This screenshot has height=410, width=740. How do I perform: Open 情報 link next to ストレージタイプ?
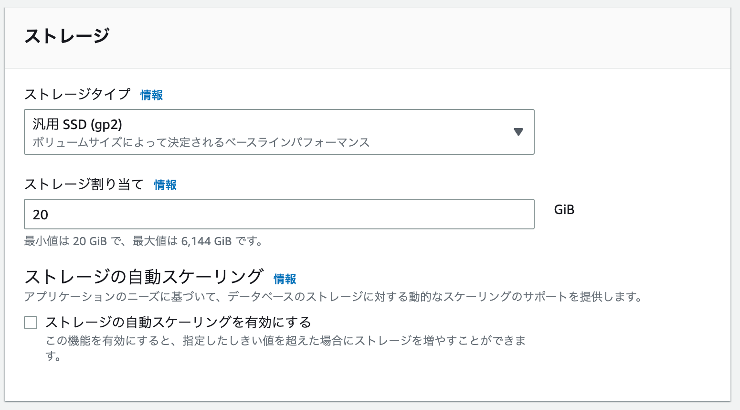pyautogui.click(x=151, y=95)
